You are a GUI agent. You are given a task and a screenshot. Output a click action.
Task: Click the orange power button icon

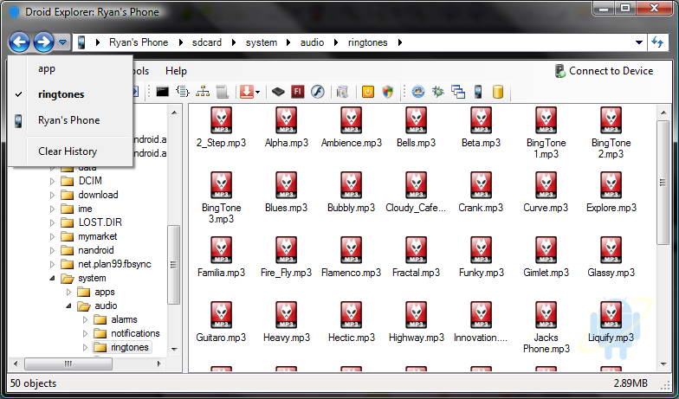click(x=367, y=92)
